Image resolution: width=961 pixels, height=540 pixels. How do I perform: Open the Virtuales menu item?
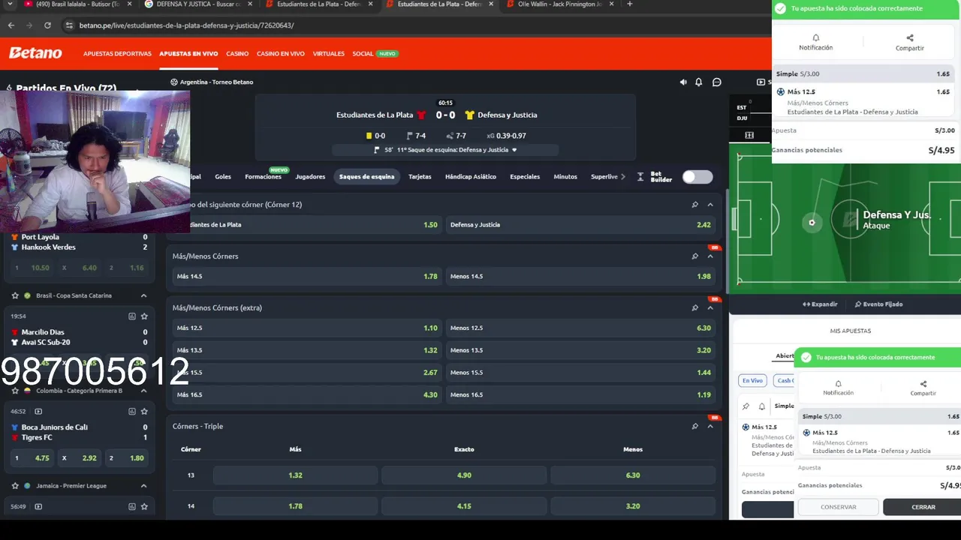(329, 54)
